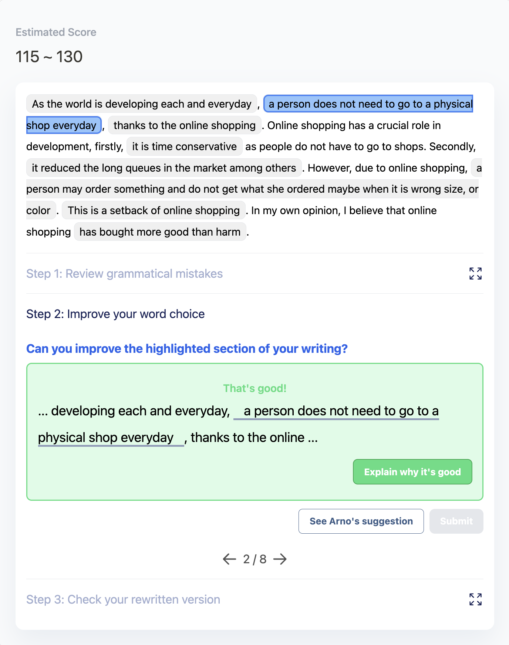
Task: Select phrase 'This is a setback of online shopping'
Action: click(x=154, y=210)
